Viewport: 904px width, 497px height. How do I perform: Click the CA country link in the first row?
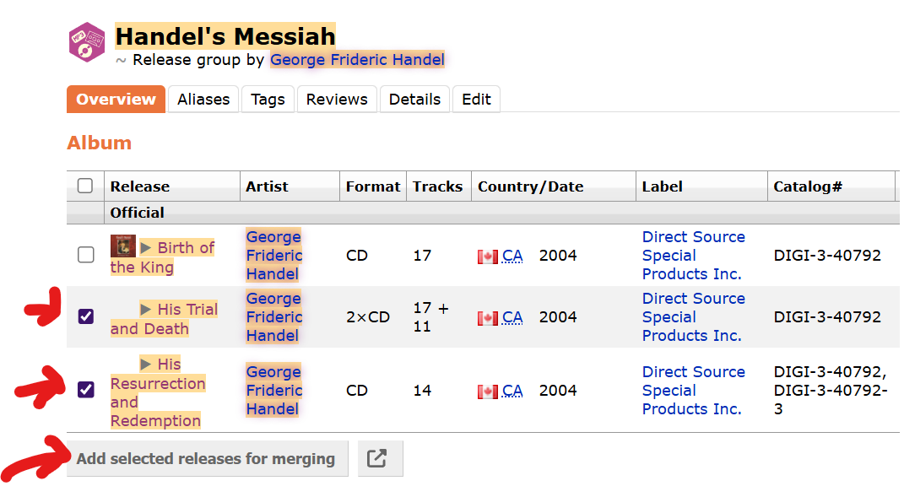[512, 256]
